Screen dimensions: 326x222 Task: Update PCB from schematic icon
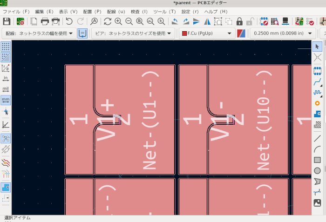pos(299,21)
